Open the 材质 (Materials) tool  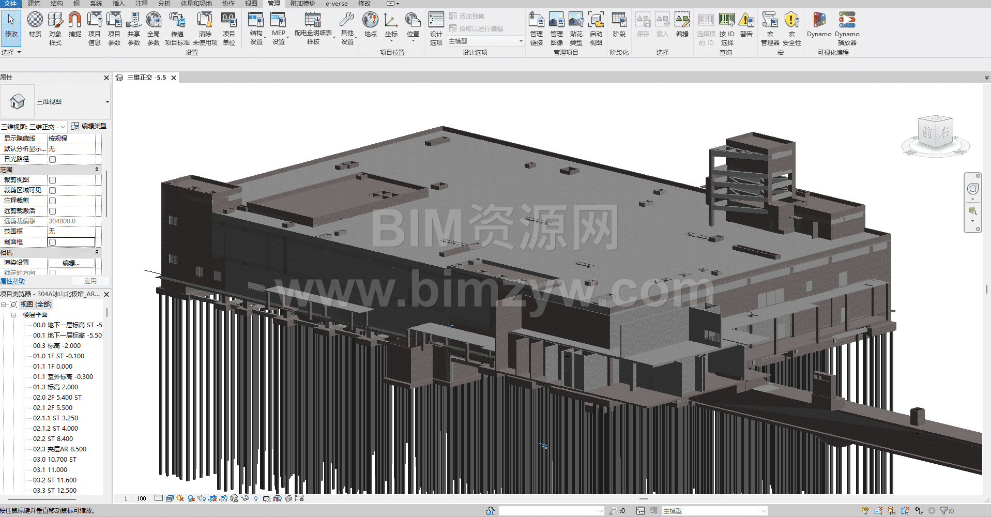[x=35, y=25]
